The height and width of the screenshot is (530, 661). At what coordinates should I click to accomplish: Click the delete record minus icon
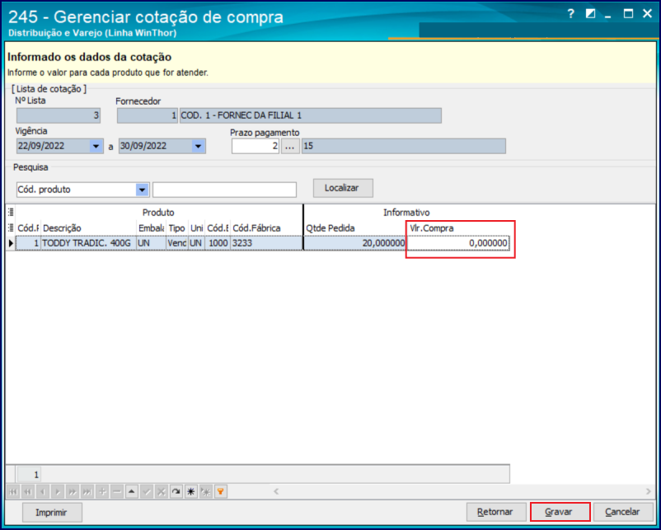tap(117, 491)
